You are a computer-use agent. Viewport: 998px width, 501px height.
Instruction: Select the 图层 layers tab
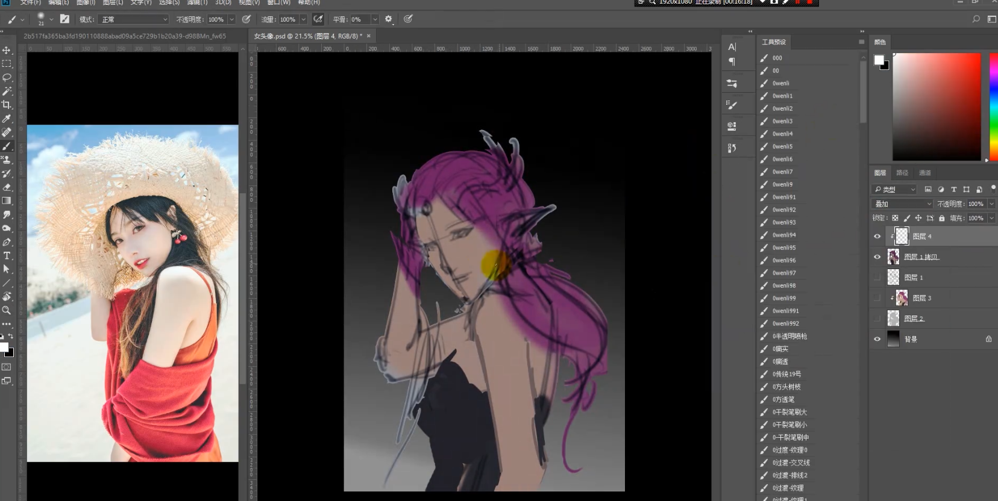coord(880,173)
